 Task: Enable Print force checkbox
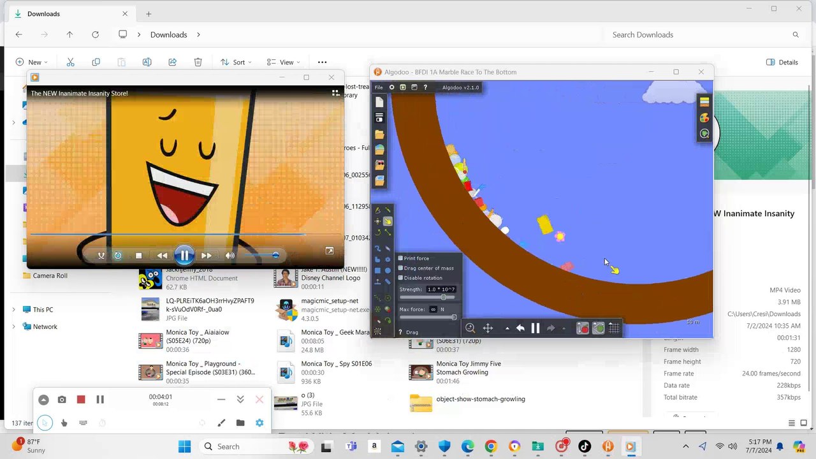coord(400,258)
